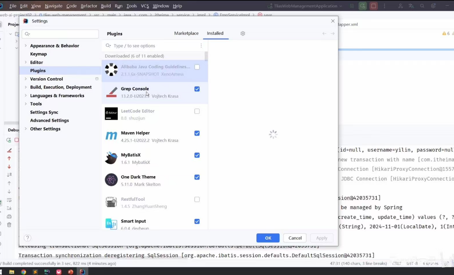Click the trash clear-all icon in debug toolbar
454x275 pixels.
coord(9,225)
